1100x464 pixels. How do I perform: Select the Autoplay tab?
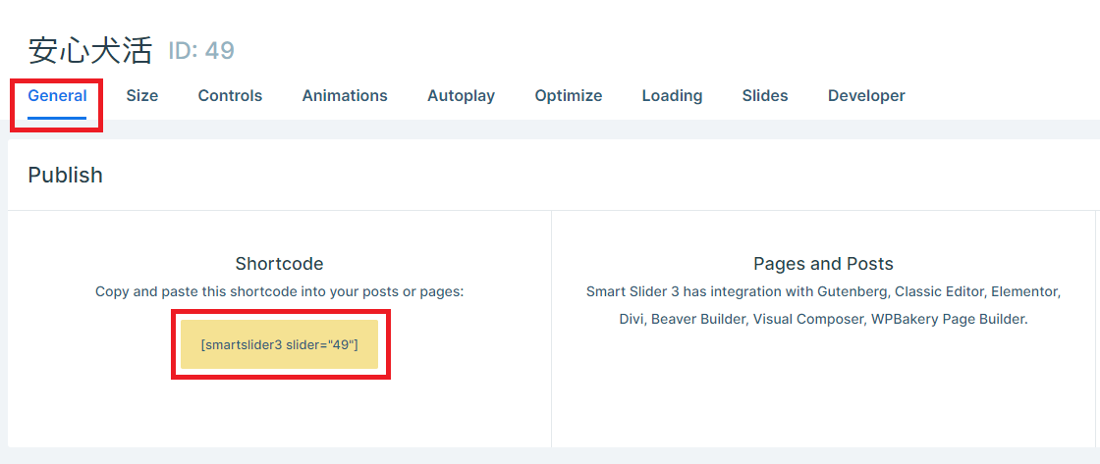[x=461, y=96]
